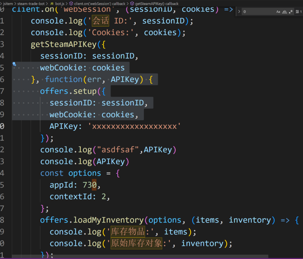Open the steam-trade-bot breadcrumb folder
Viewport: 303px width, 259px height.
point(31,3)
